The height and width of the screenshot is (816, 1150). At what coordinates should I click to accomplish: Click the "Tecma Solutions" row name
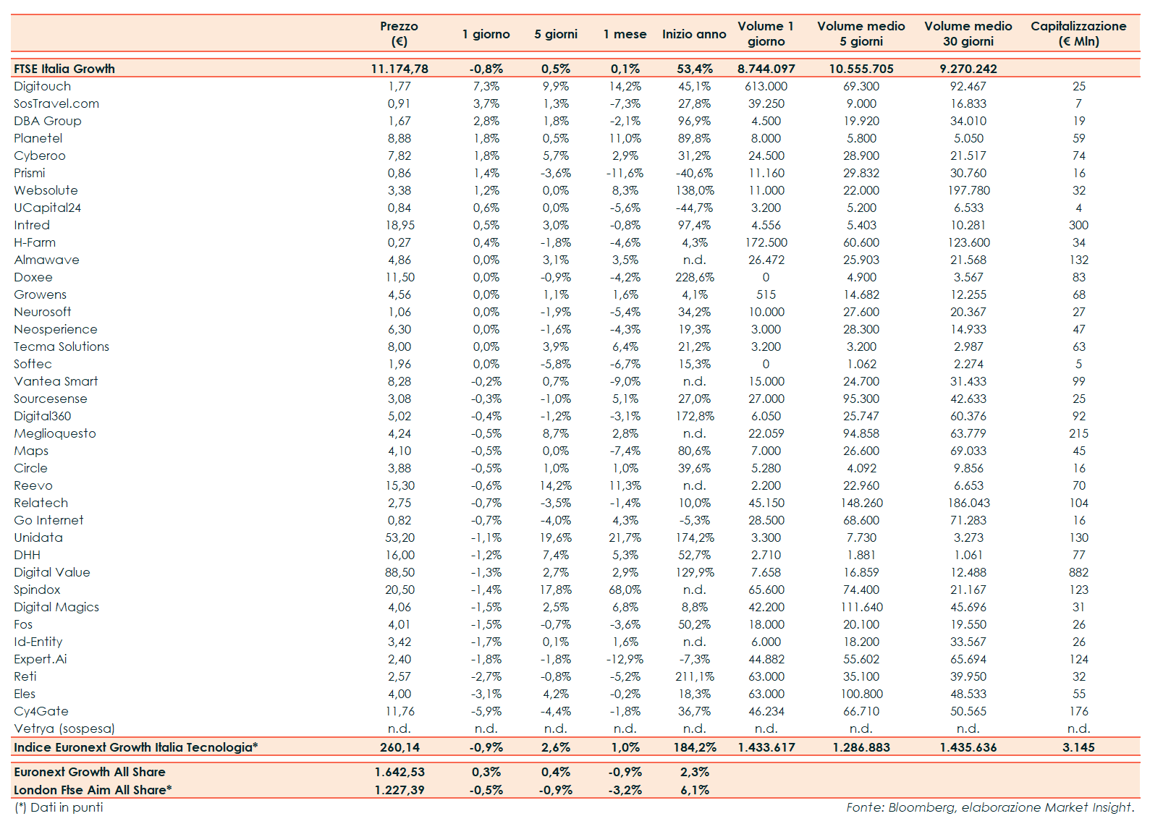62,347
